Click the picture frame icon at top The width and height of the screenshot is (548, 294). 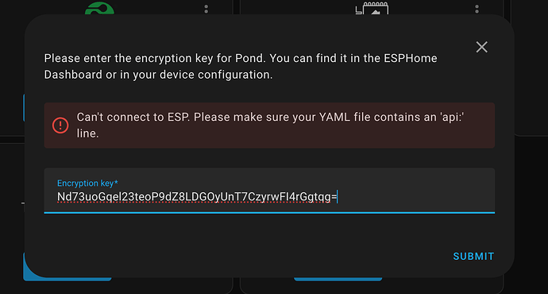click(372, 9)
